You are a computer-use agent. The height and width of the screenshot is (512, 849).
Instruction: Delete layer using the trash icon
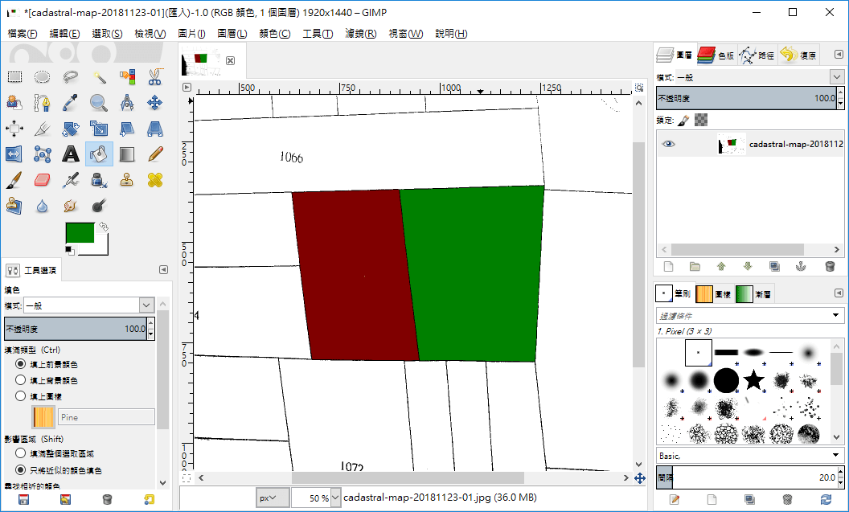pyautogui.click(x=830, y=266)
